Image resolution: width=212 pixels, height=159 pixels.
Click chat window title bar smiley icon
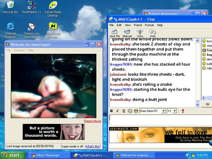point(111,19)
